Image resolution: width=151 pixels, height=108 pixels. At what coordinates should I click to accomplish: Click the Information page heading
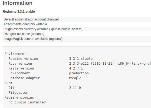point(18,3)
